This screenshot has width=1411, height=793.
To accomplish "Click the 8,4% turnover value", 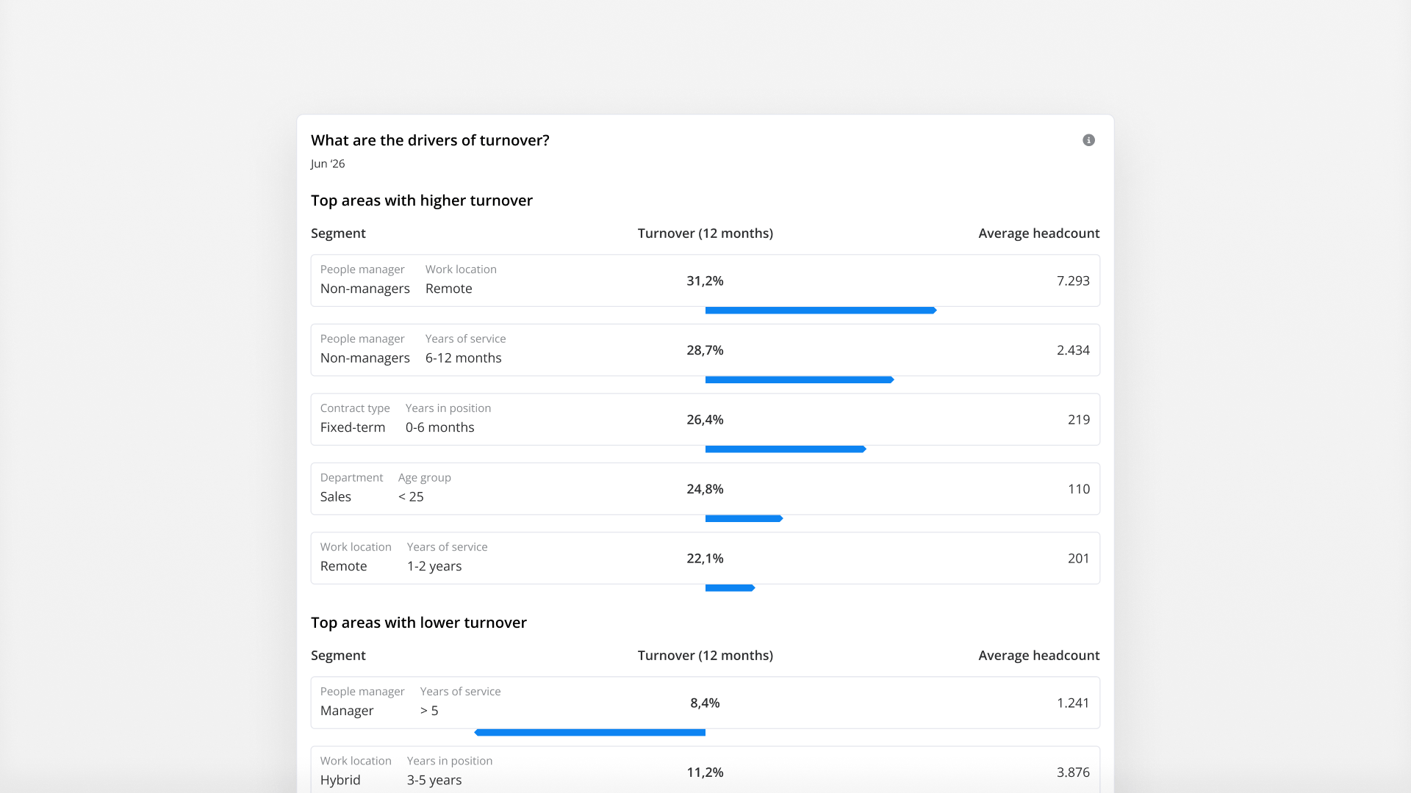I will pos(705,703).
